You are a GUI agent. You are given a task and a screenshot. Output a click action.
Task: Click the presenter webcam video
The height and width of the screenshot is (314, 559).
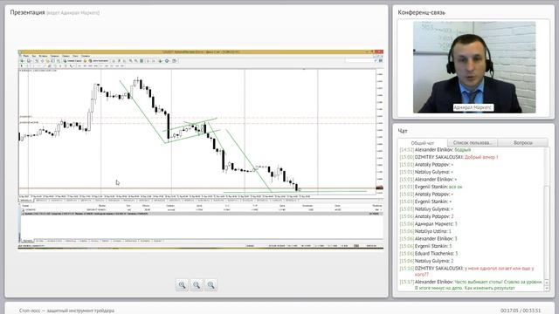pyautogui.click(x=473, y=67)
